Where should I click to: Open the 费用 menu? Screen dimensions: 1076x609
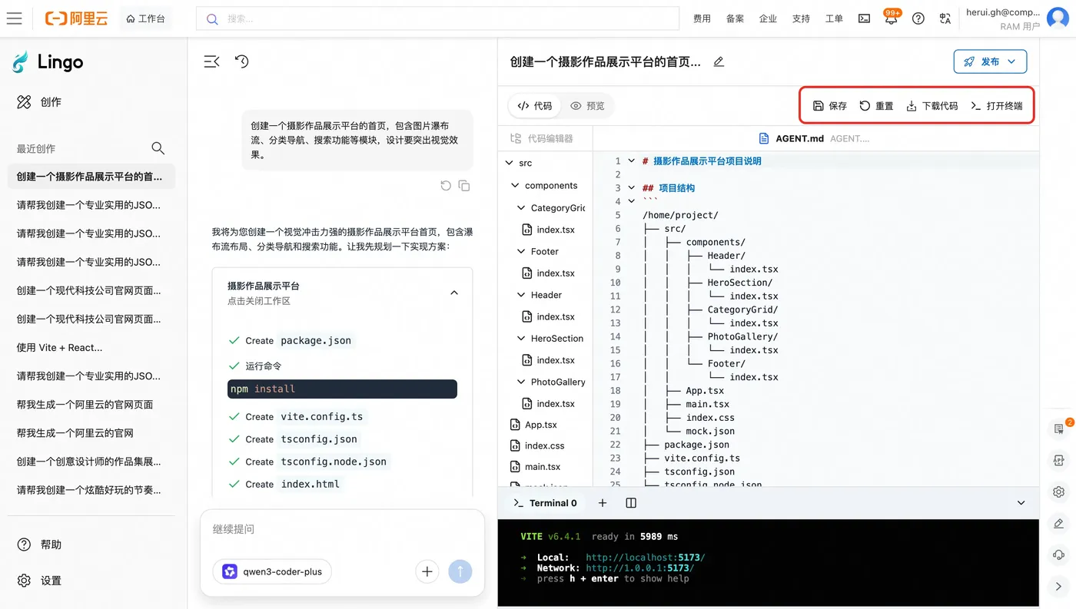coord(702,18)
